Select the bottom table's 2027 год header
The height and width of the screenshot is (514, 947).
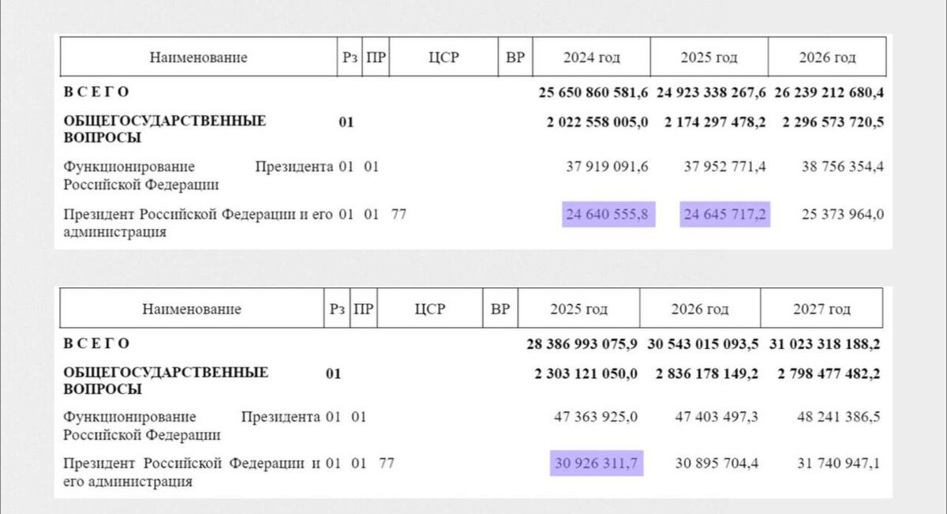point(822,309)
